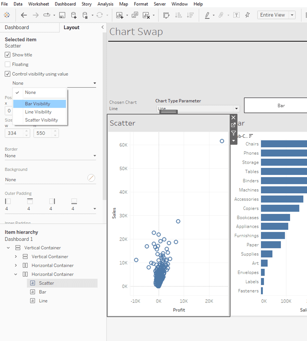
Task: Open Scatter sheet more options arrow
Action: (x=233, y=141)
